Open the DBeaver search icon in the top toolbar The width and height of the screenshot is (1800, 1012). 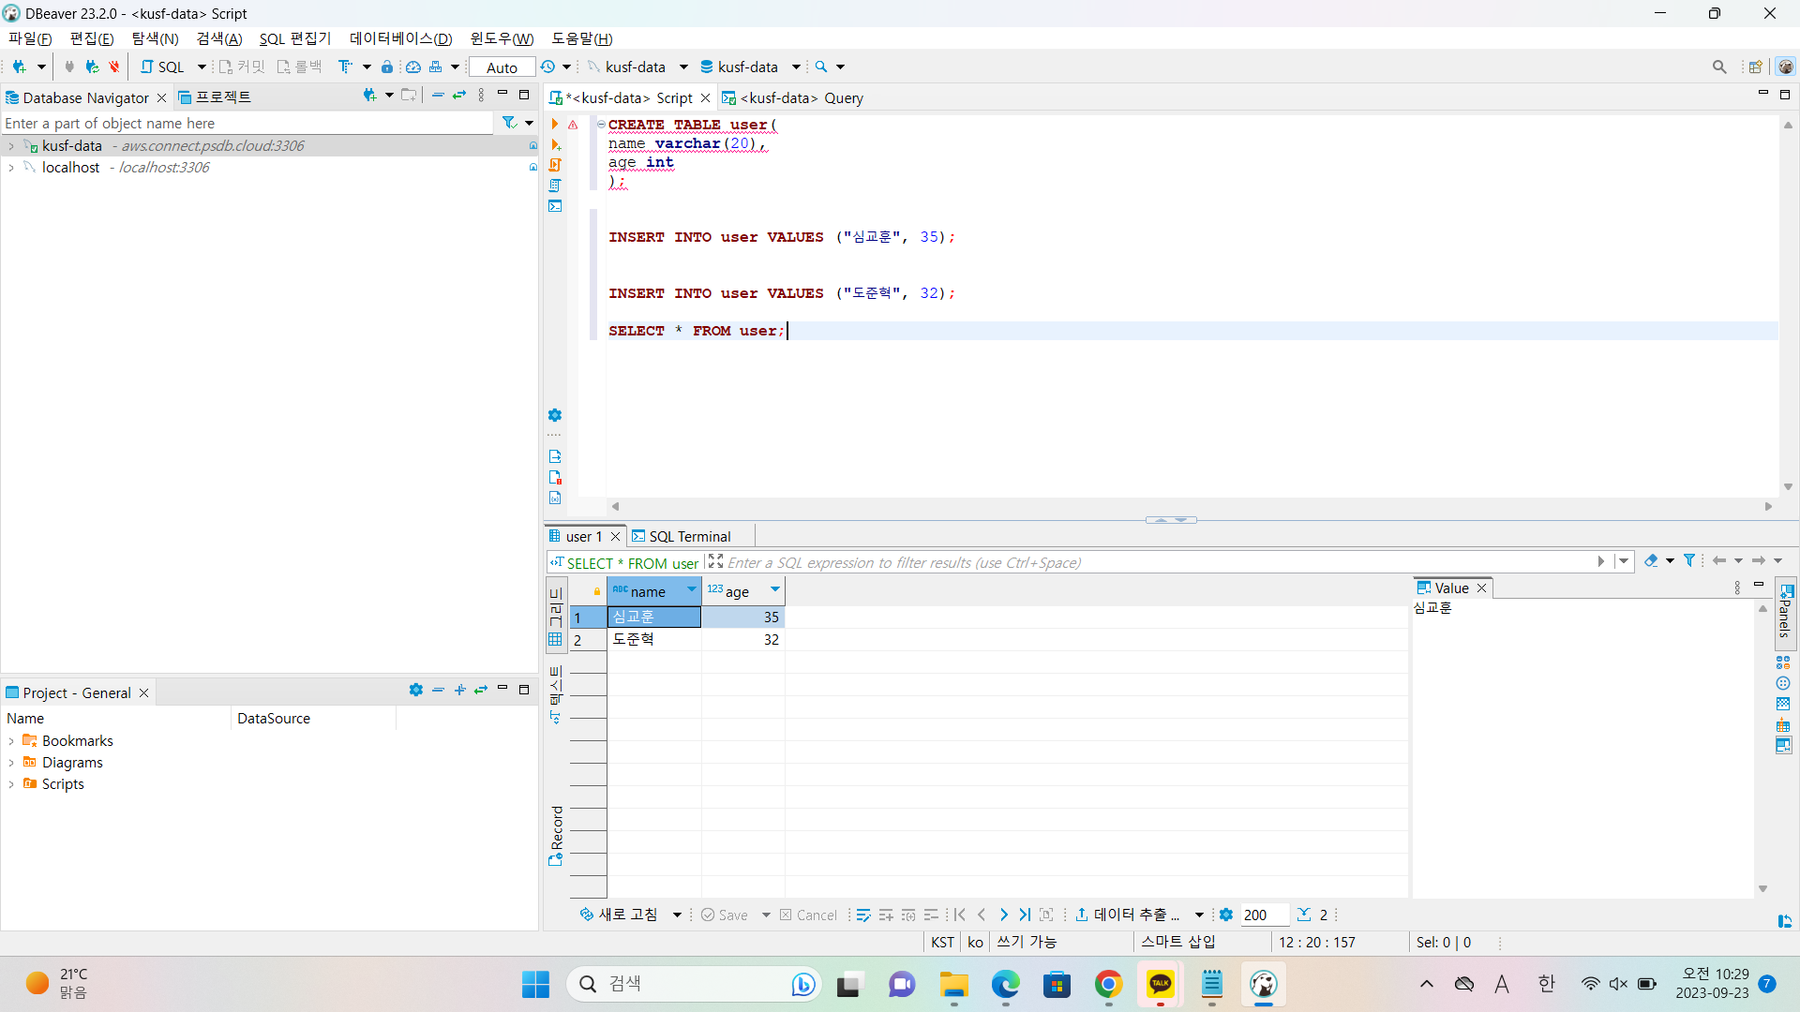[x=1721, y=67]
